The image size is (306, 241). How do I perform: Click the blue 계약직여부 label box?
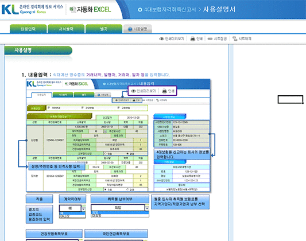pos(72,199)
